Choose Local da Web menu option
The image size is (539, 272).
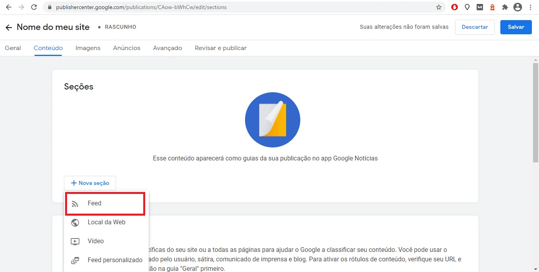click(107, 222)
